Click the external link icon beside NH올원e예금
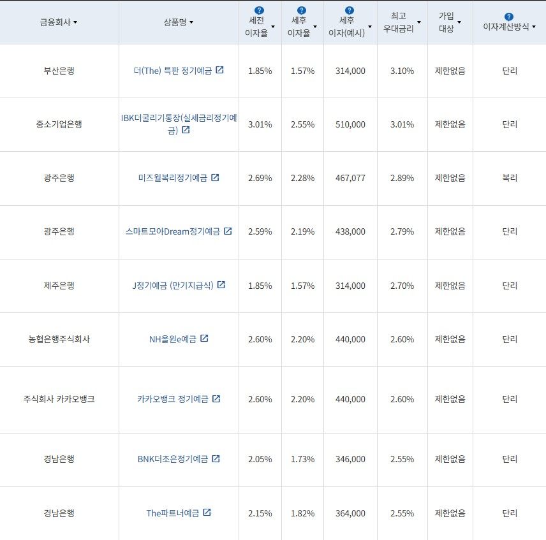Image resolution: width=546 pixels, height=540 pixels. click(203, 339)
